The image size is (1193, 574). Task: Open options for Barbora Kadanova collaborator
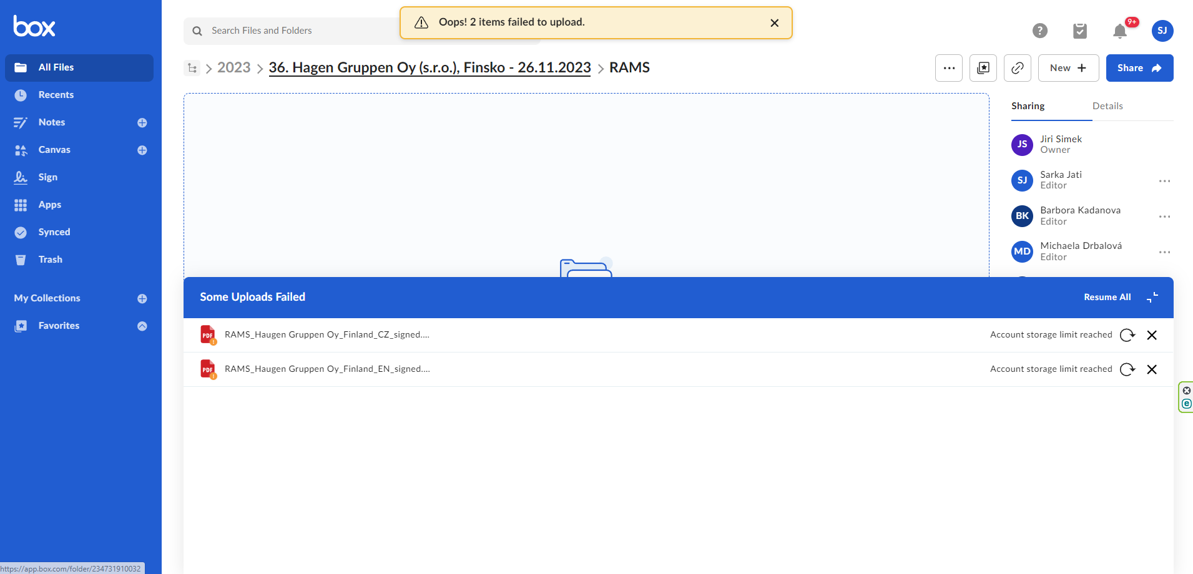(1165, 216)
